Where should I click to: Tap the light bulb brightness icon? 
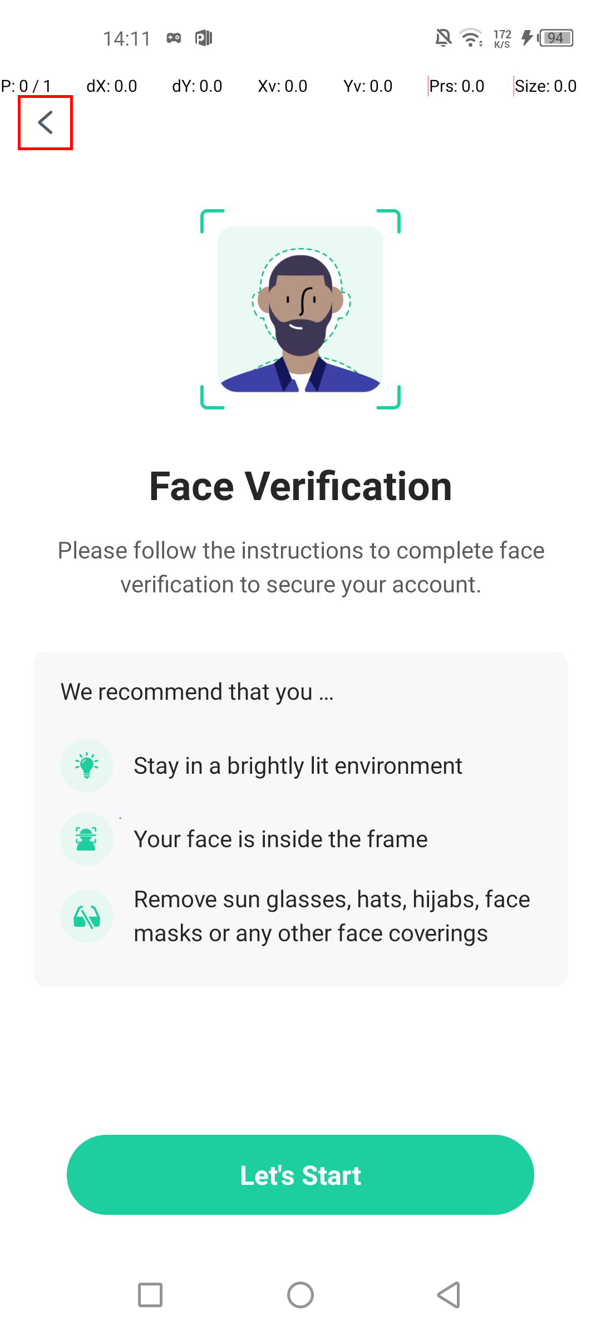(87, 765)
